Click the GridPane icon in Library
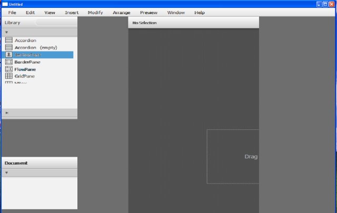The image size is (337, 213). tap(9, 76)
